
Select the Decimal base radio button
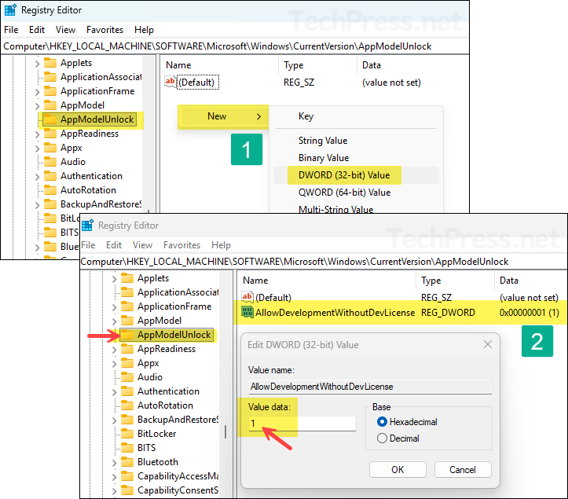click(x=382, y=438)
